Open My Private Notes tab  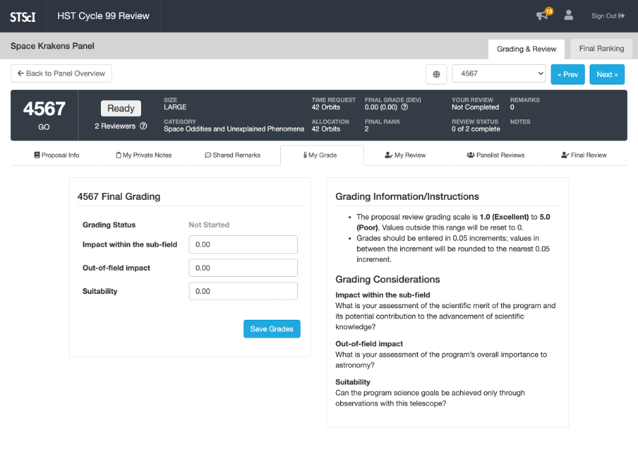tap(144, 155)
